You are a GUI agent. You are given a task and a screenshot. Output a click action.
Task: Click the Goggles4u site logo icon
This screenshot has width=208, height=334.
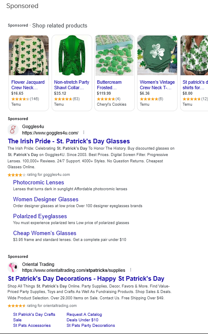(13, 130)
